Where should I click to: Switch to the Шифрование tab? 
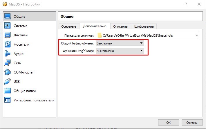tap(144, 26)
